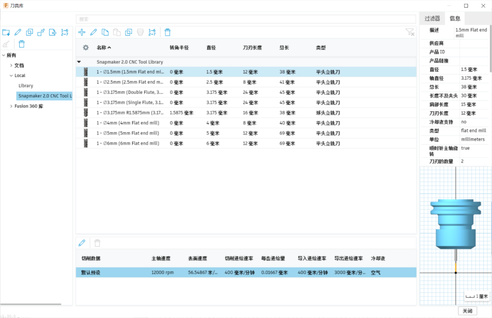The width and height of the screenshot is (492, 318).
Task: Click the 1.5875 毫米 corner radius cell
Action: tap(181, 113)
